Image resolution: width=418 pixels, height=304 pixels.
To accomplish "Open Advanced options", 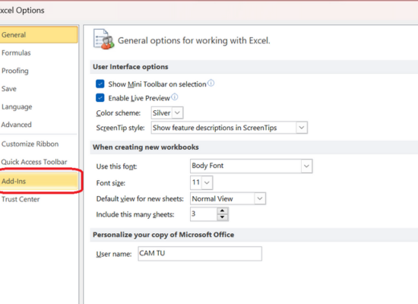I will [16, 125].
